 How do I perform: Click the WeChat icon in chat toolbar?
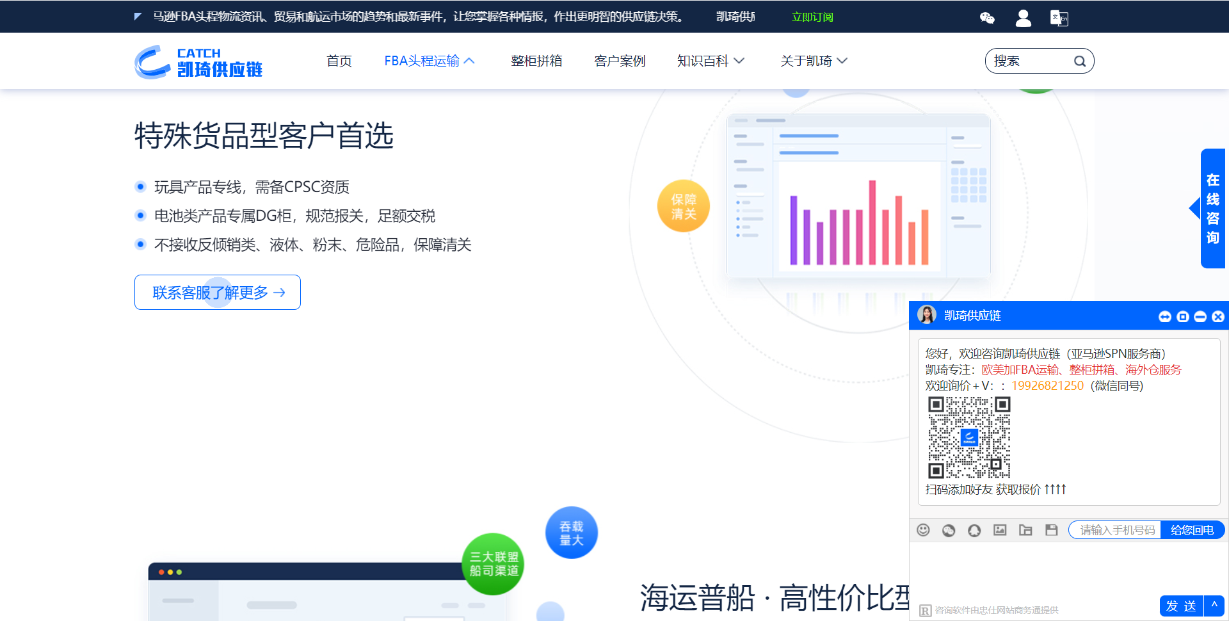click(x=949, y=530)
